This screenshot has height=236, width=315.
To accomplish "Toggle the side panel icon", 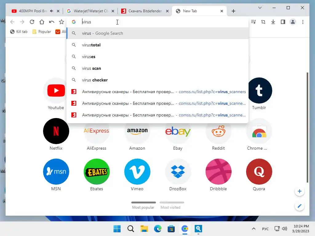I will click(x=283, y=22).
